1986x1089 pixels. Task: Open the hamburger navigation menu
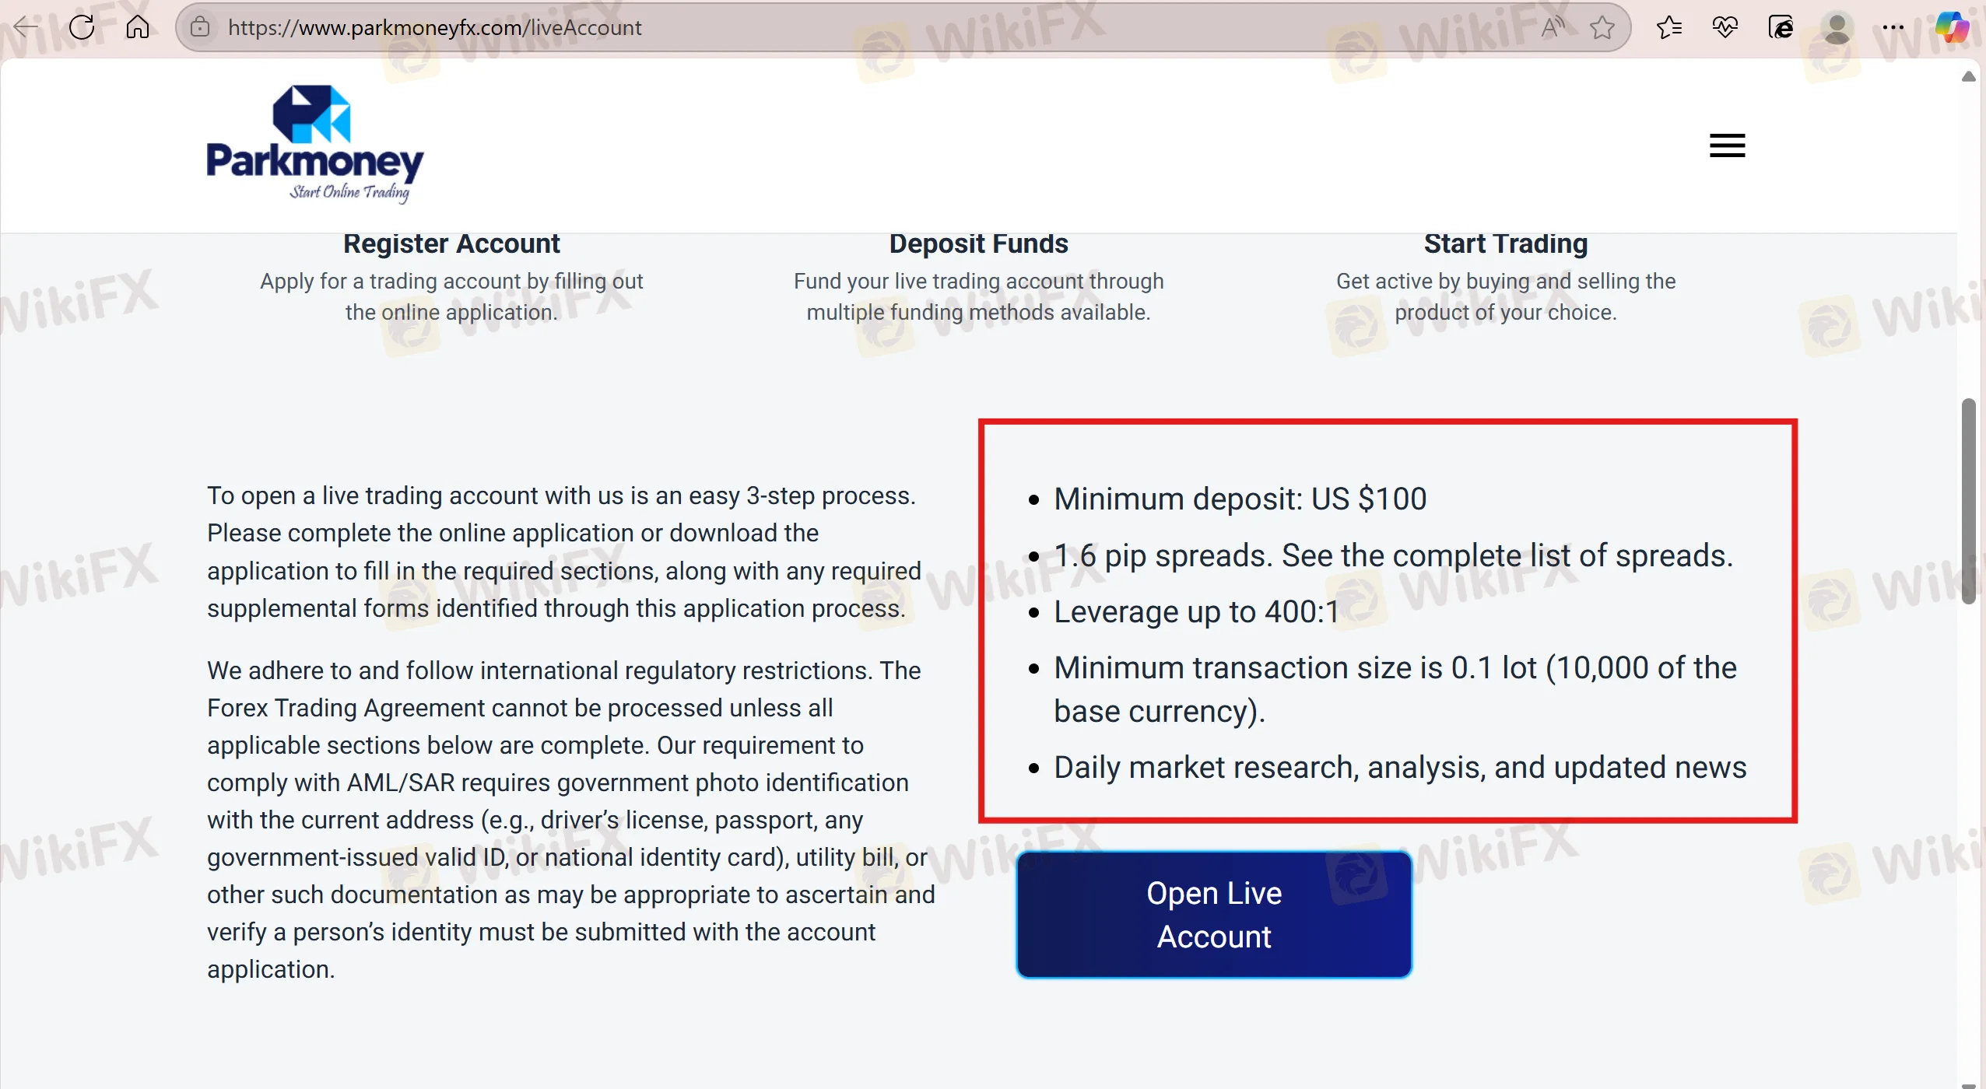click(x=1727, y=145)
